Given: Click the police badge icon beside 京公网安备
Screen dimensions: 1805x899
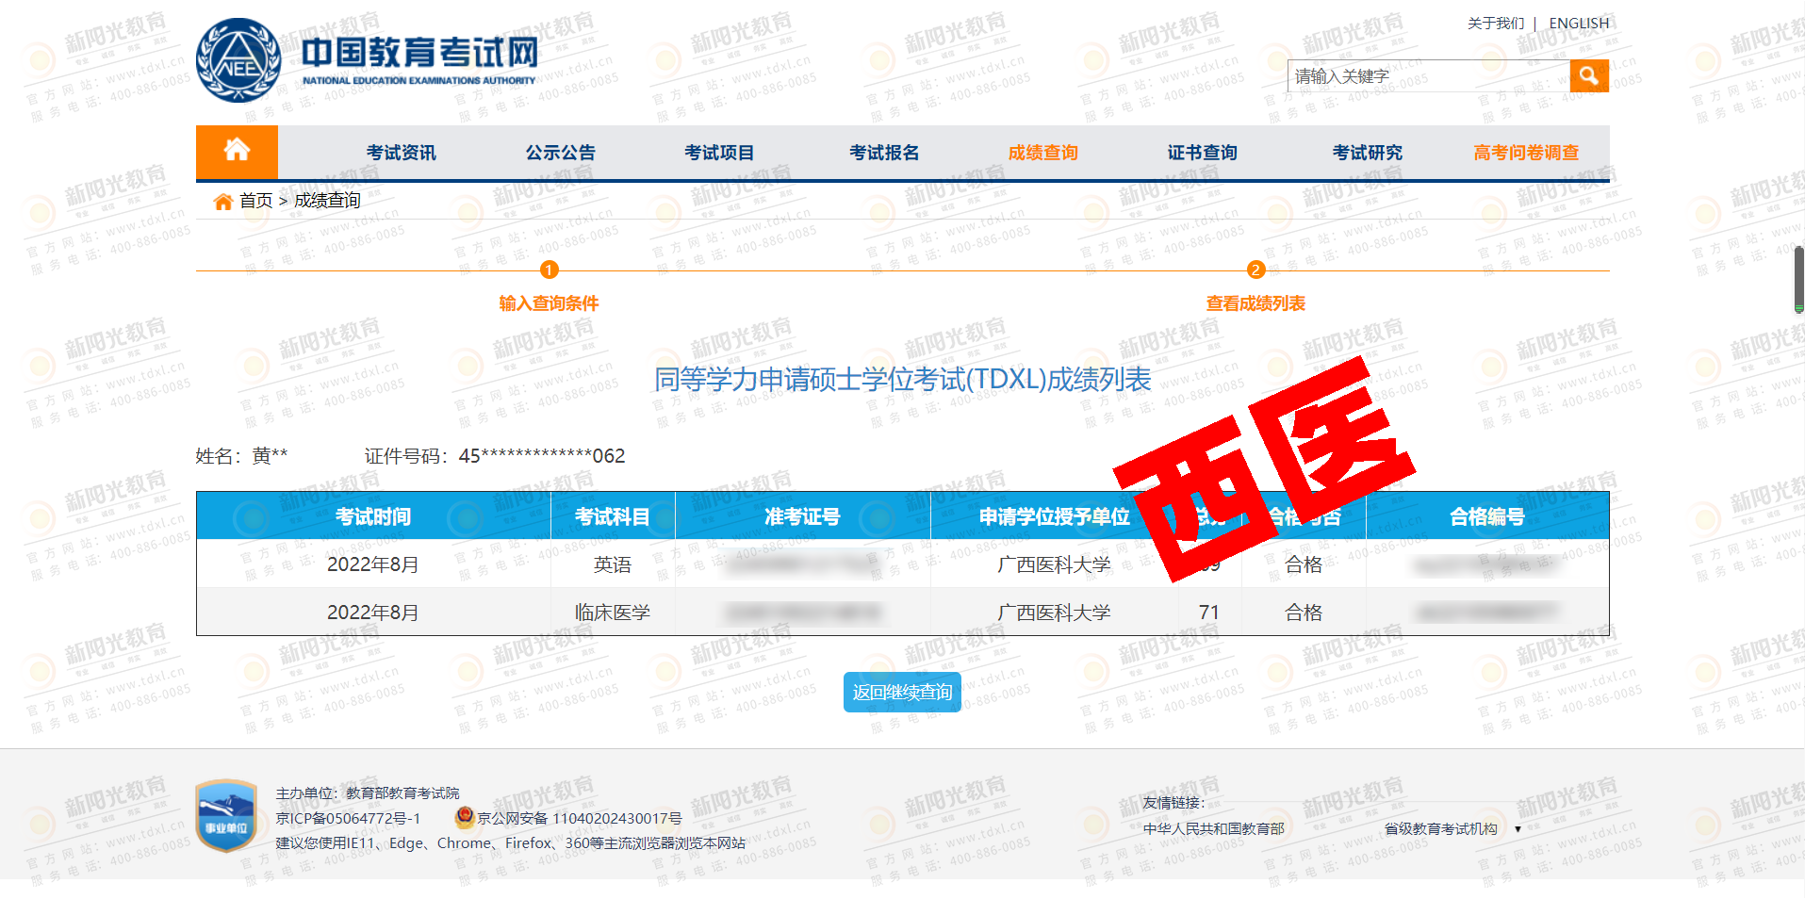Looking at the screenshot, I should coord(464,817).
